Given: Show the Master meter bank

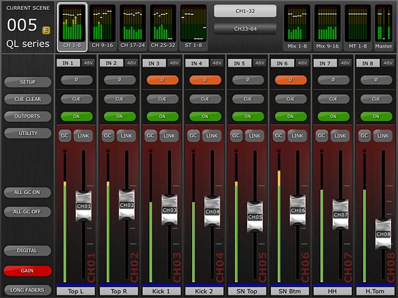Looking at the screenshot, I should [x=384, y=27].
